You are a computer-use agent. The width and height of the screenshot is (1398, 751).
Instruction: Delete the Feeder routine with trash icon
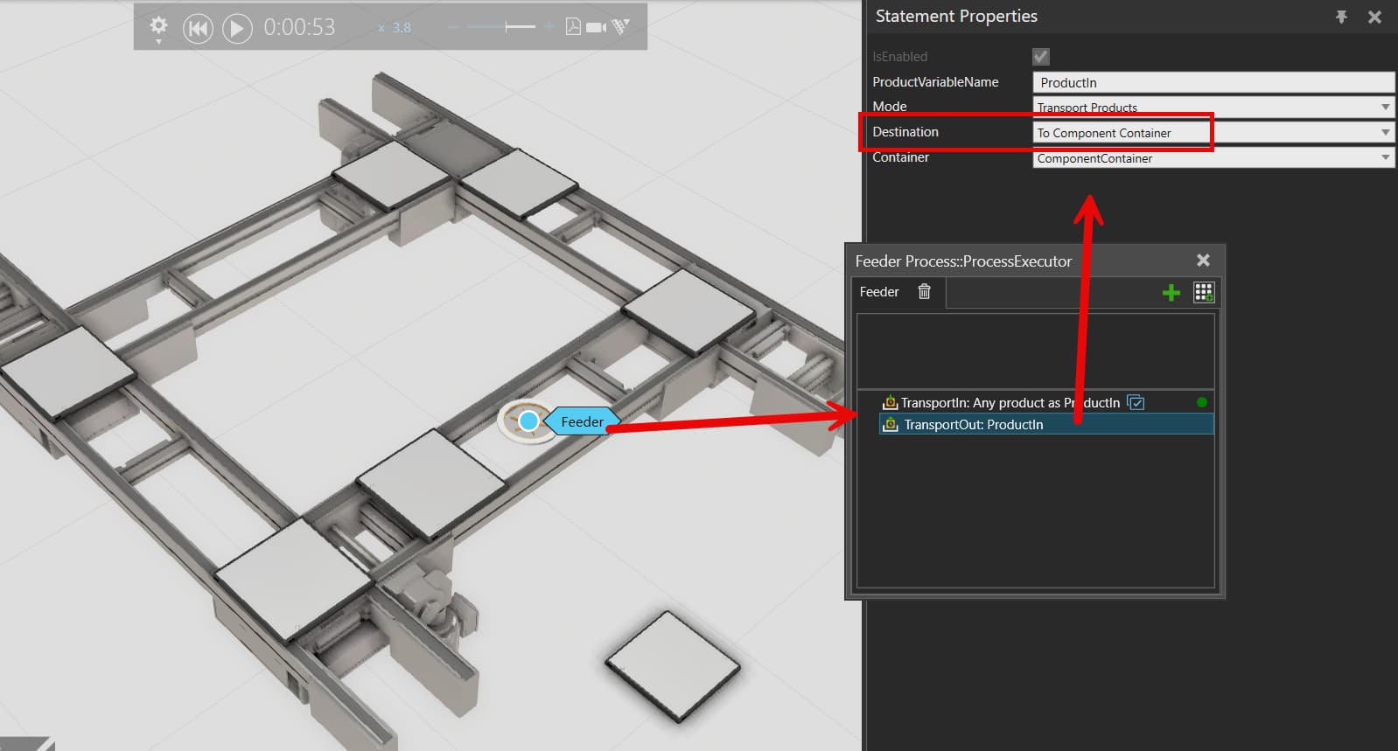(x=924, y=291)
